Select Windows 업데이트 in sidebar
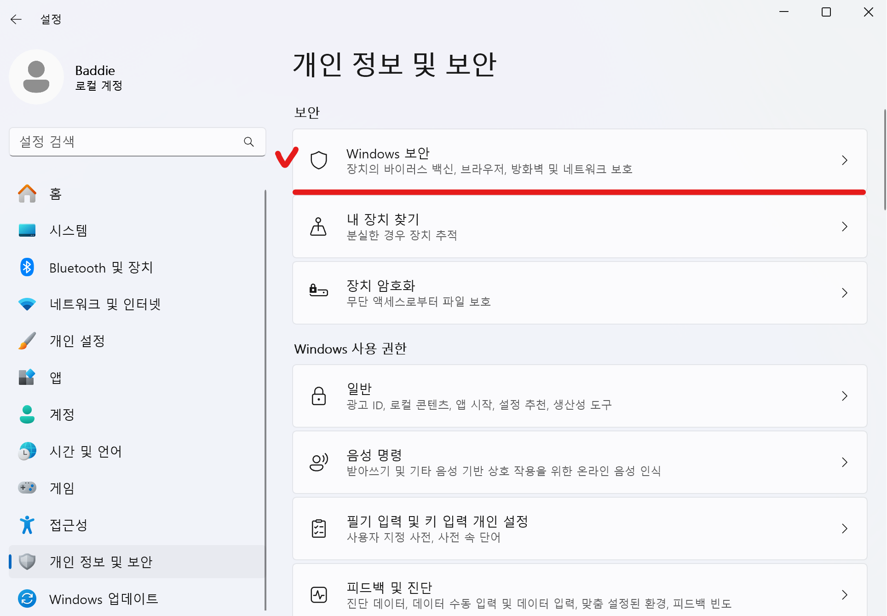This screenshot has height=616, width=887. 137,599
